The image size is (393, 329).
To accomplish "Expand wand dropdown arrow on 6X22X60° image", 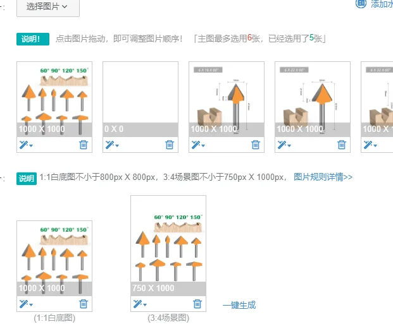I will coord(289,145).
